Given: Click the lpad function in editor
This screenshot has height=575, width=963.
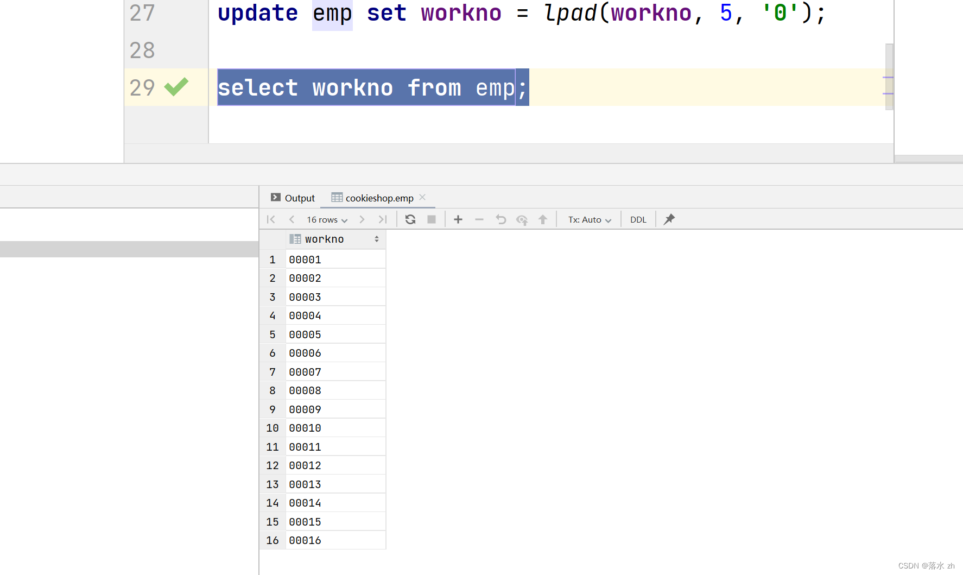Looking at the screenshot, I should pos(570,13).
